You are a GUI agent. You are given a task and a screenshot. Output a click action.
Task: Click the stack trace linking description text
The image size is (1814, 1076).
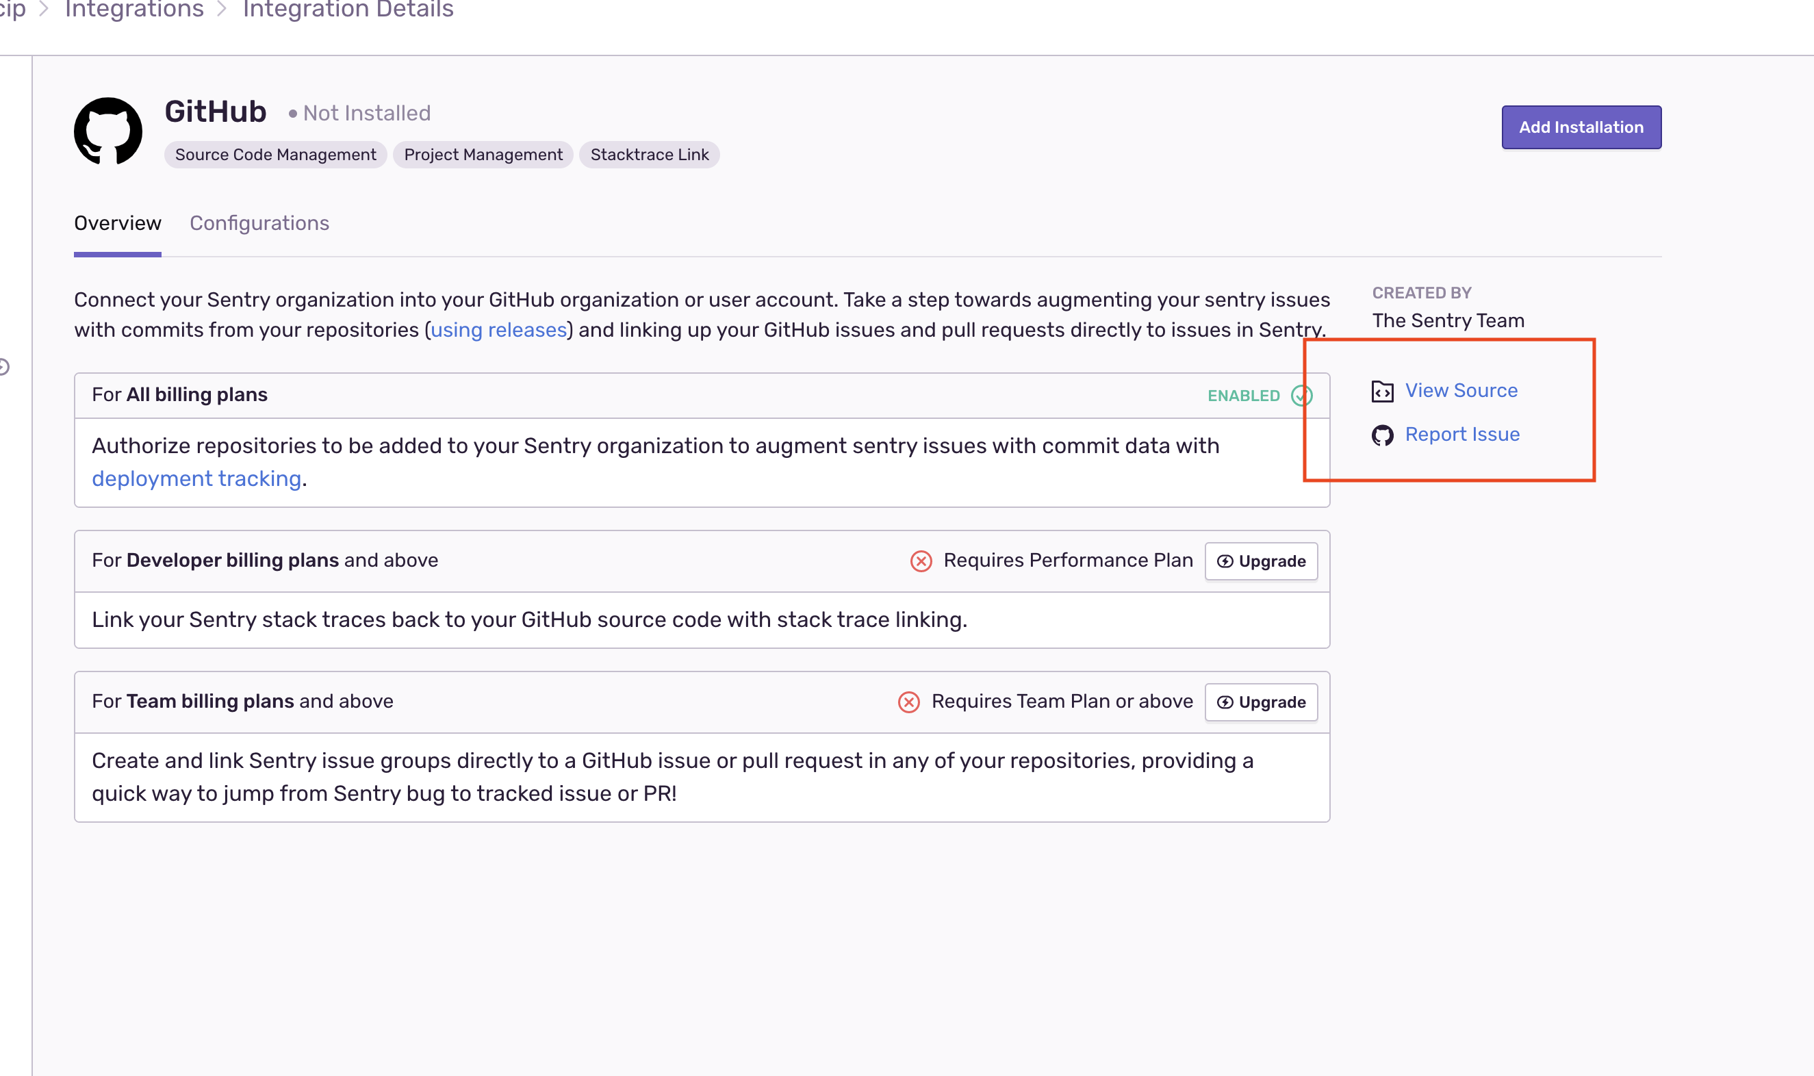[529, 620]
